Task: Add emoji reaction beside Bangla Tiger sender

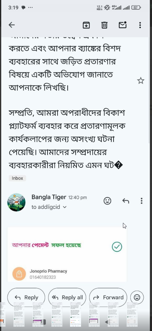Action: coord(107,201)
